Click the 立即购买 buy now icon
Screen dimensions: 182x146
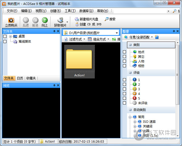click(x=11, y=20)
